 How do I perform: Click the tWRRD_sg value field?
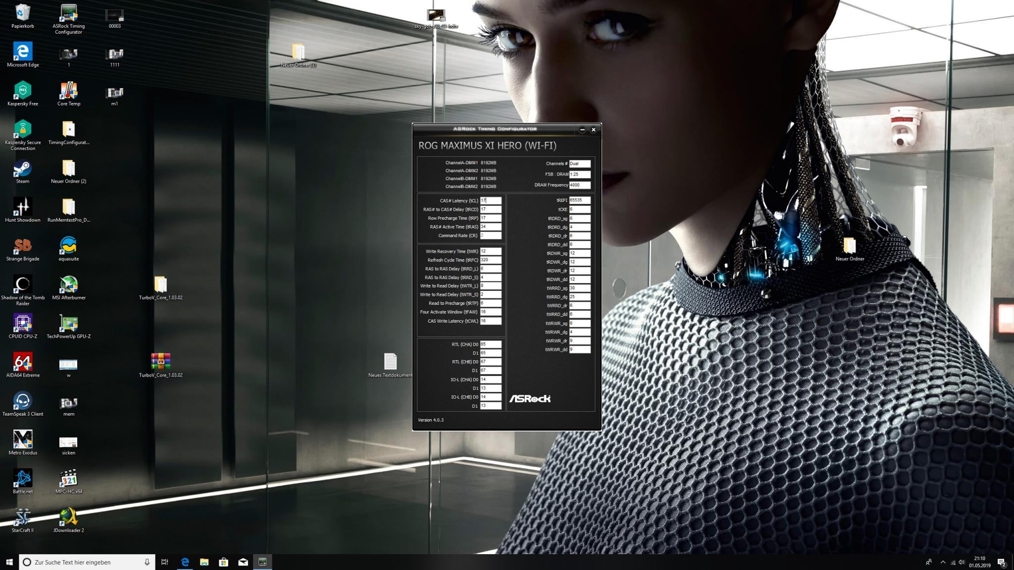(x=580, y=288)
